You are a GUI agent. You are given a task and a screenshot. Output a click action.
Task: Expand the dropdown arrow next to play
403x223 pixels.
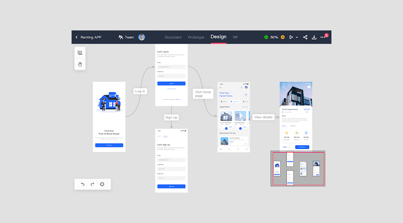297,38
